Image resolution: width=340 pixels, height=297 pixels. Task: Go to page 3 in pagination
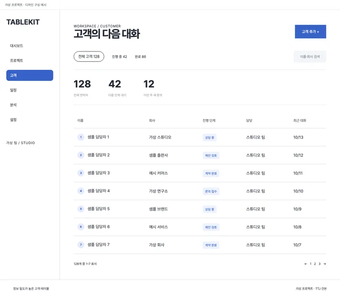tap(319, 264)
